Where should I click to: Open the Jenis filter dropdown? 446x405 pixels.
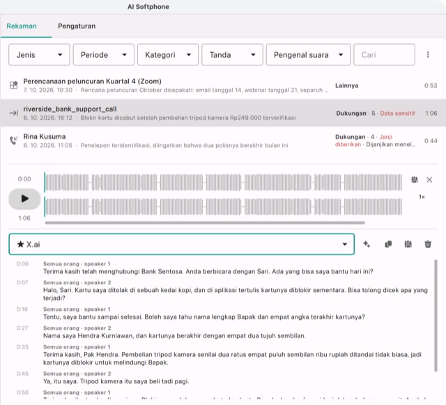pos(39,54)
